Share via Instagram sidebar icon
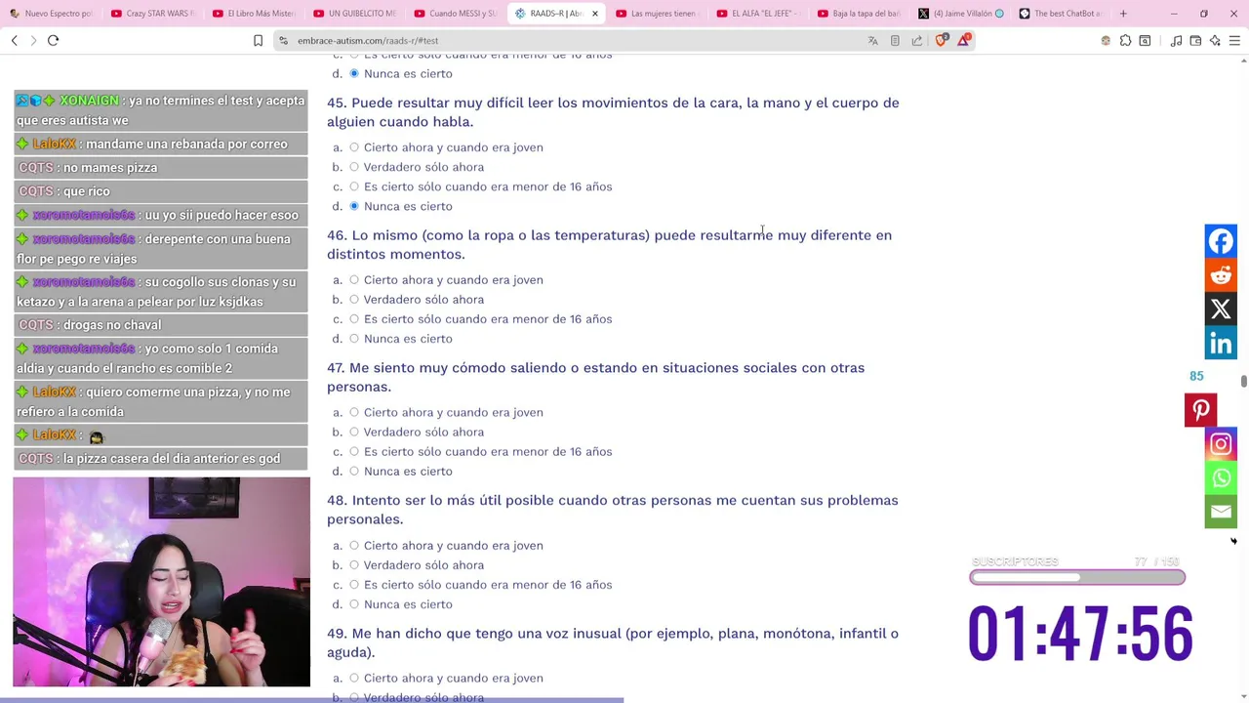 point(1221,444)
